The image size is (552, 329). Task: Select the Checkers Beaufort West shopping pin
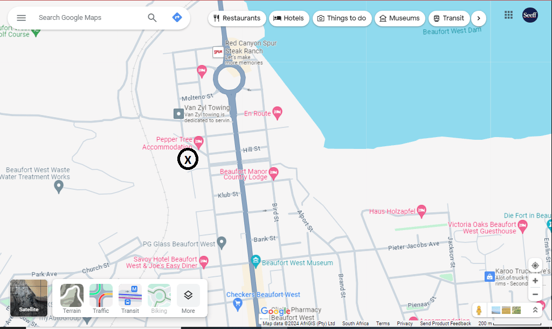tap(238, 304)
